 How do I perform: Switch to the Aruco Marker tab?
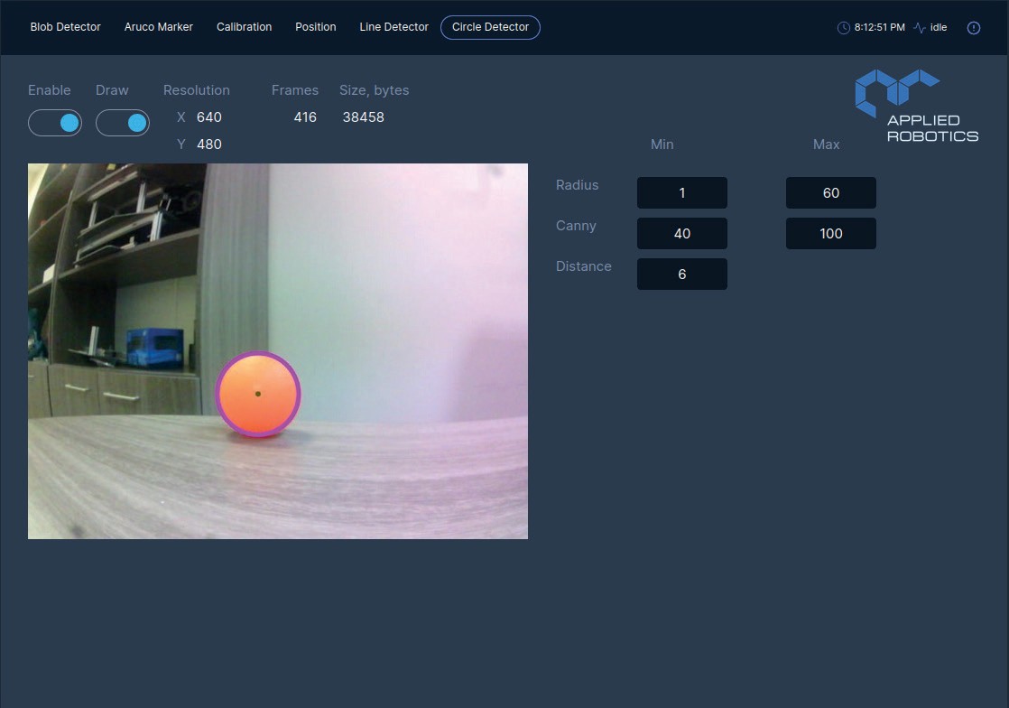tap(159, 27)
